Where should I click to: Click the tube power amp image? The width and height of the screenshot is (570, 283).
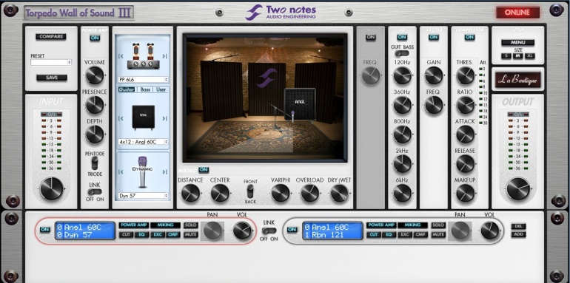(143, 56)
